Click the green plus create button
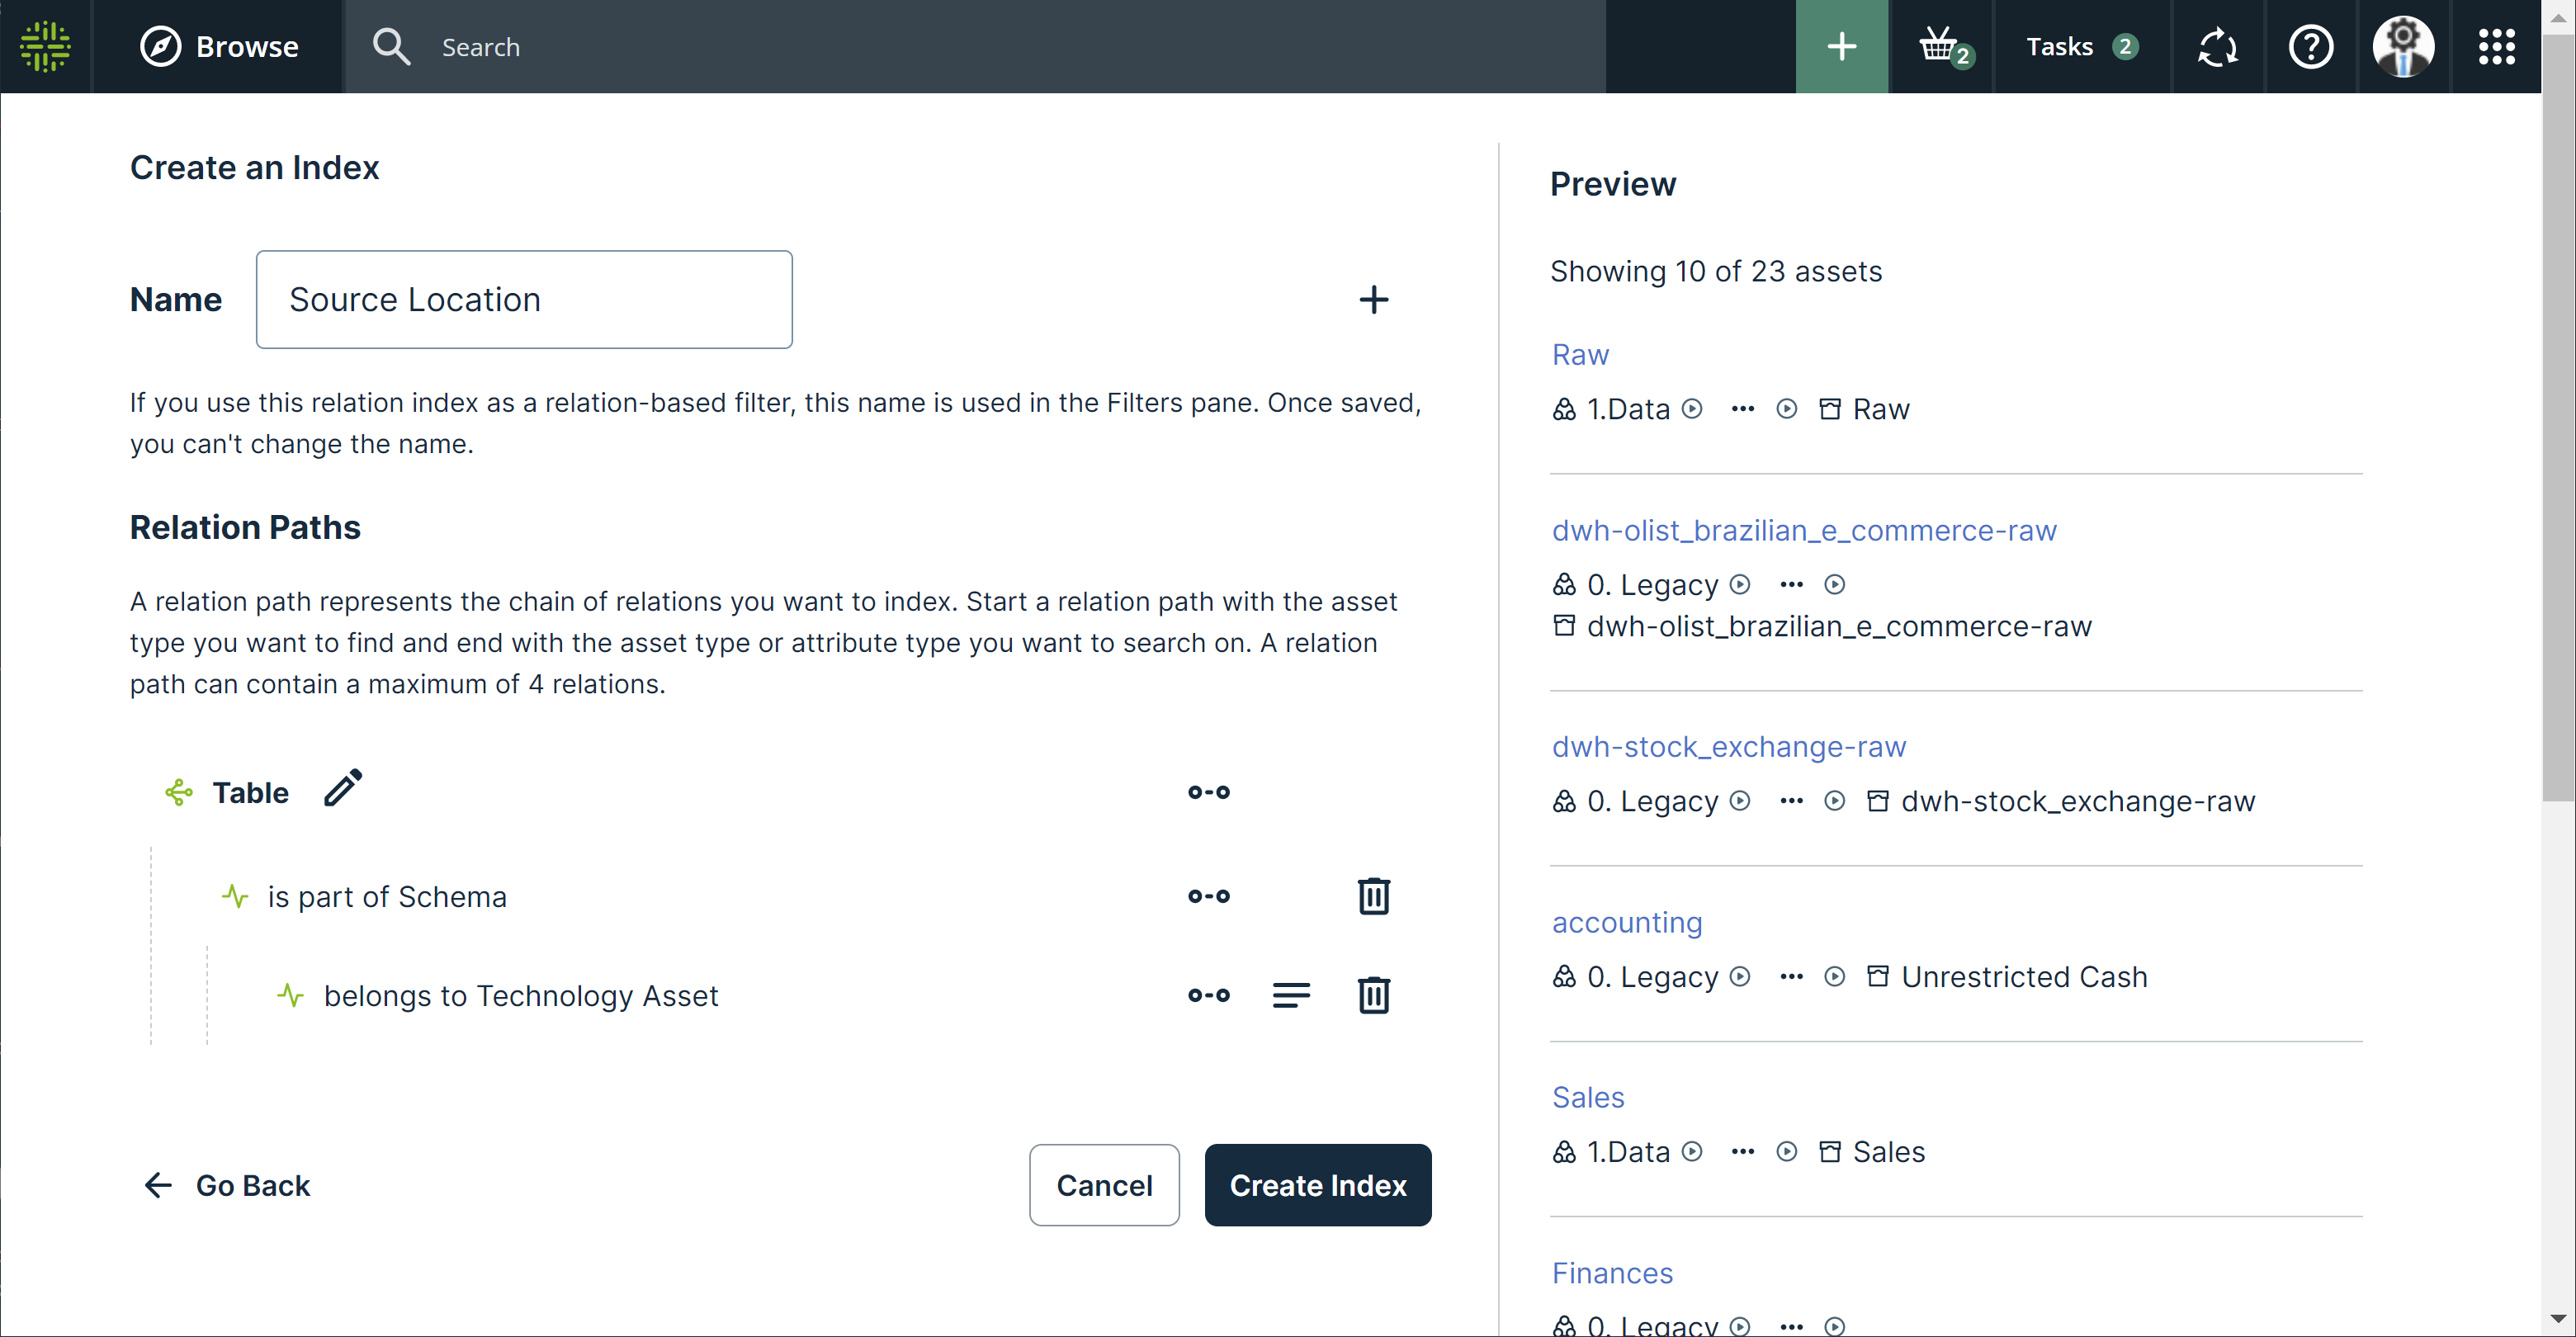 (x=1841, y=46)
